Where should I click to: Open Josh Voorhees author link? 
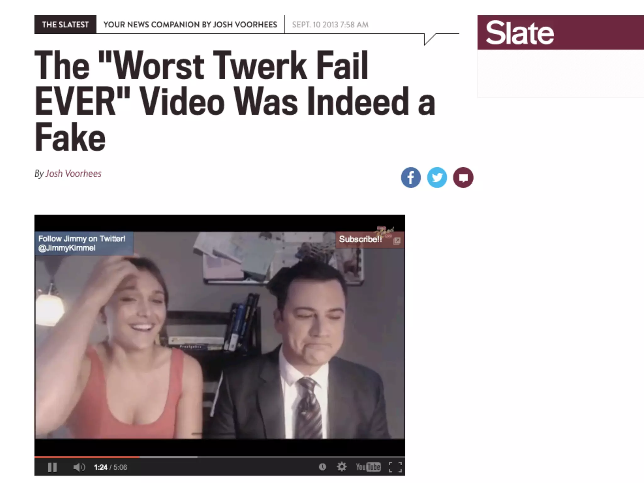click(x=74, y=174)
